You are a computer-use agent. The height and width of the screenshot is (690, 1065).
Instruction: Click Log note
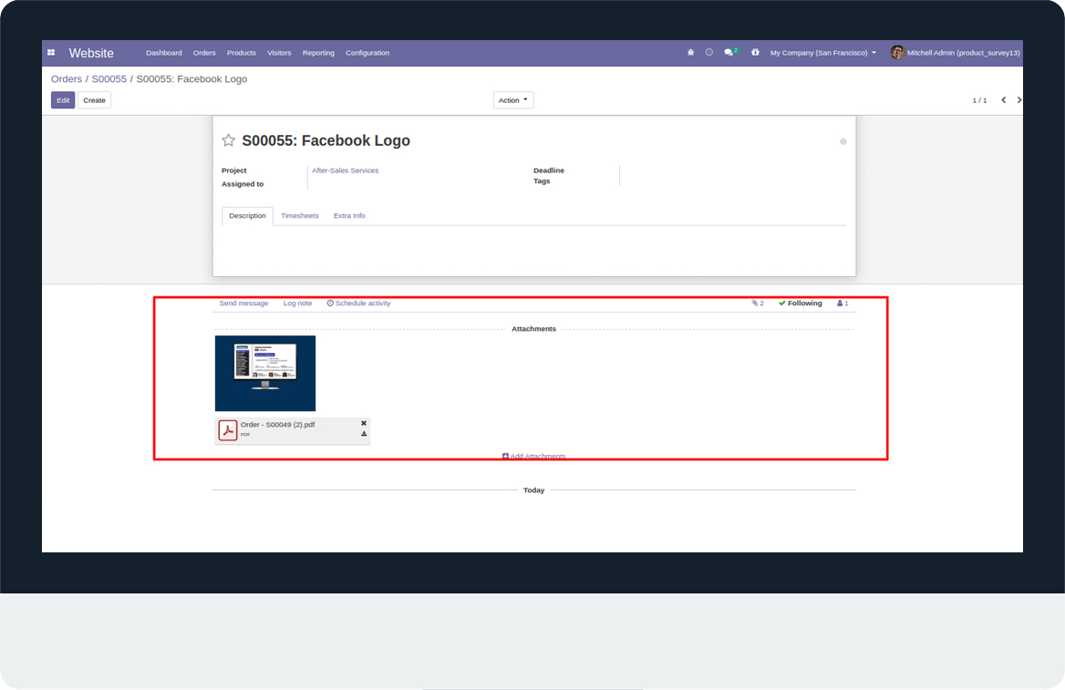point(297,304)
